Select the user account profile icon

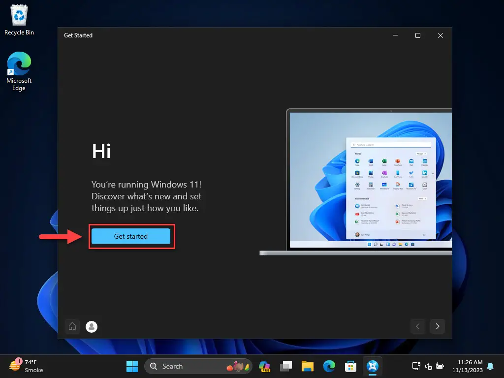tap(92, 327)
